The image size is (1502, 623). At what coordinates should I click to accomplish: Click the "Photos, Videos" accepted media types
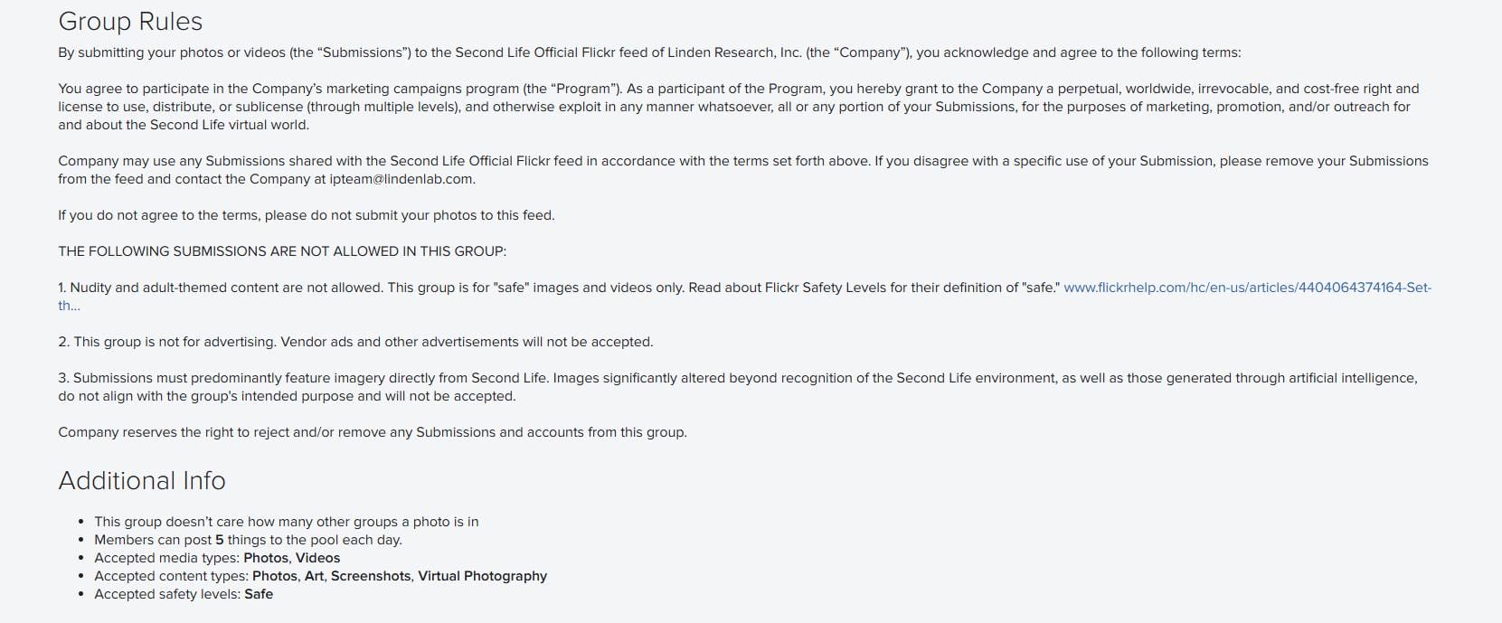point(292,558)
